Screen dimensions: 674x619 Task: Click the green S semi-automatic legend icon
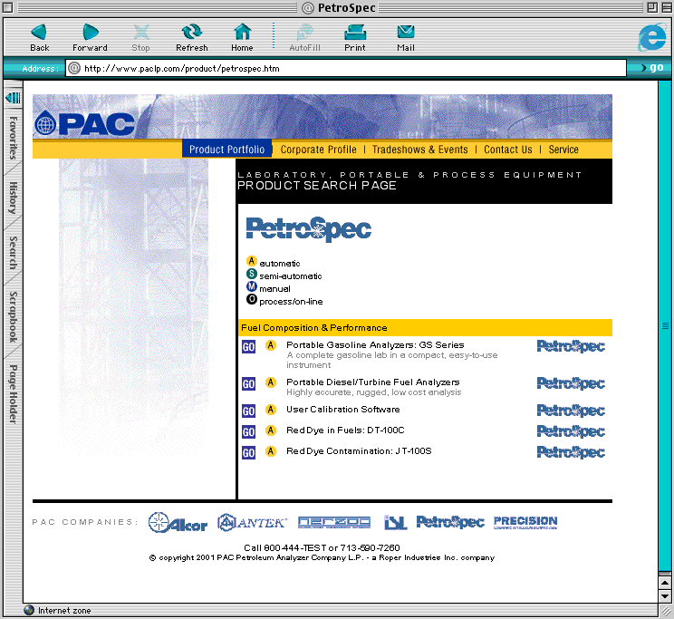point(252,274)
